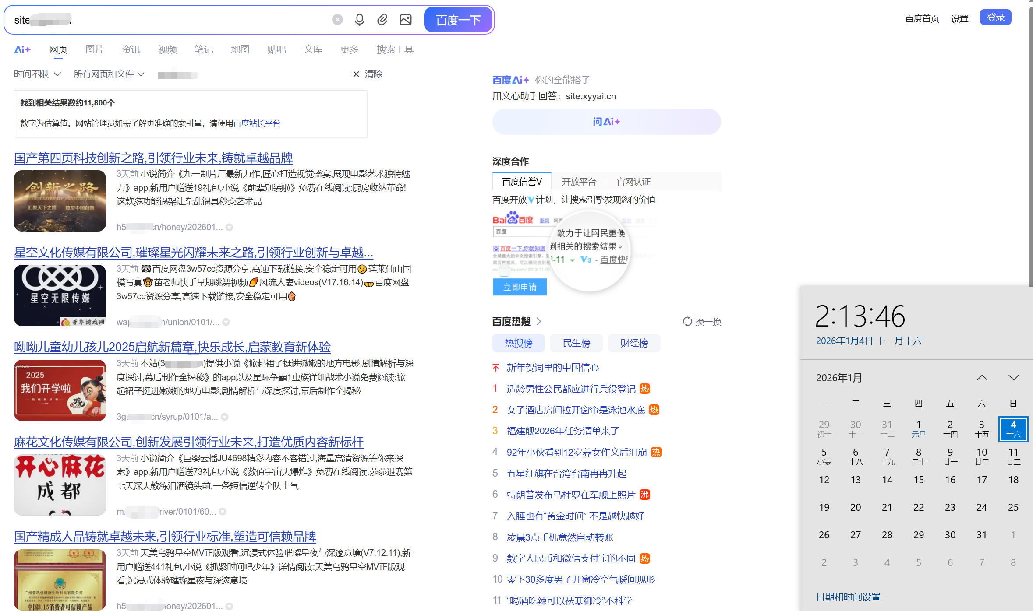This screenshot has height=611, width=1033.
Task: Open the 时间不限 time filter dropdown
Action: [x=37, y=74]
